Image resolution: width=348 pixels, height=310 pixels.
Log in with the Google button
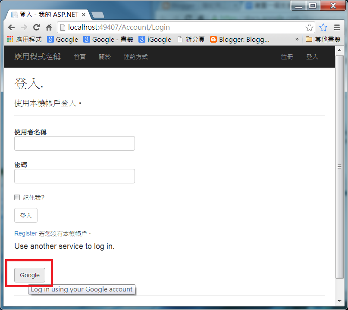pyautogui.click(x=30, y=275)
